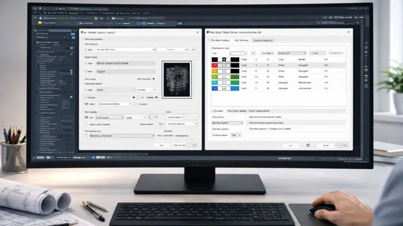Toggle the plot style visibility checkbox
Viewport: 403px width, 226px height.
coord(86,124)
